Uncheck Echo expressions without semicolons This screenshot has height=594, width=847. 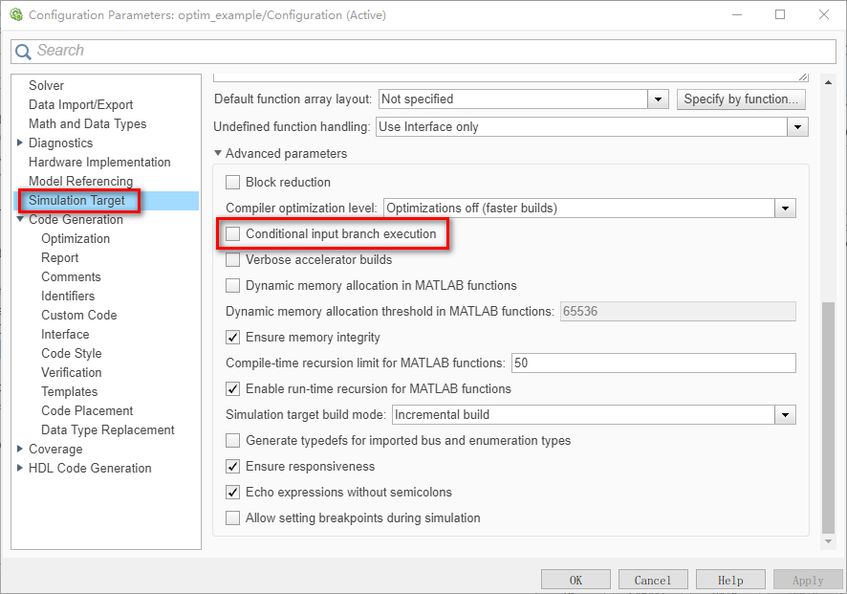coord(232,491)
